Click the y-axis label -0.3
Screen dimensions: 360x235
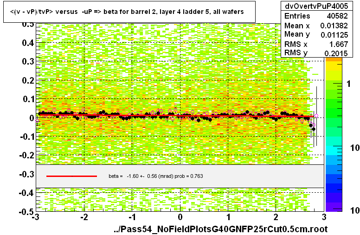pyautogui.click(x=26, y=174)
